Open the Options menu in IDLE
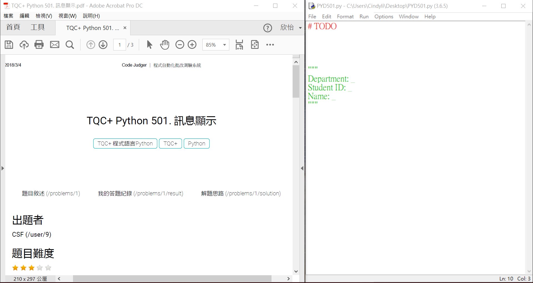The height and width of the screenshot is (283, 533). 384,16
